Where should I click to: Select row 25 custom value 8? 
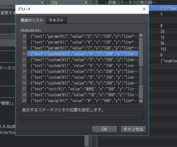pos(83,77)
